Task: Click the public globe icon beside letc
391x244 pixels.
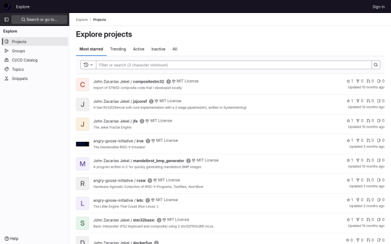Action: (148, 200)
